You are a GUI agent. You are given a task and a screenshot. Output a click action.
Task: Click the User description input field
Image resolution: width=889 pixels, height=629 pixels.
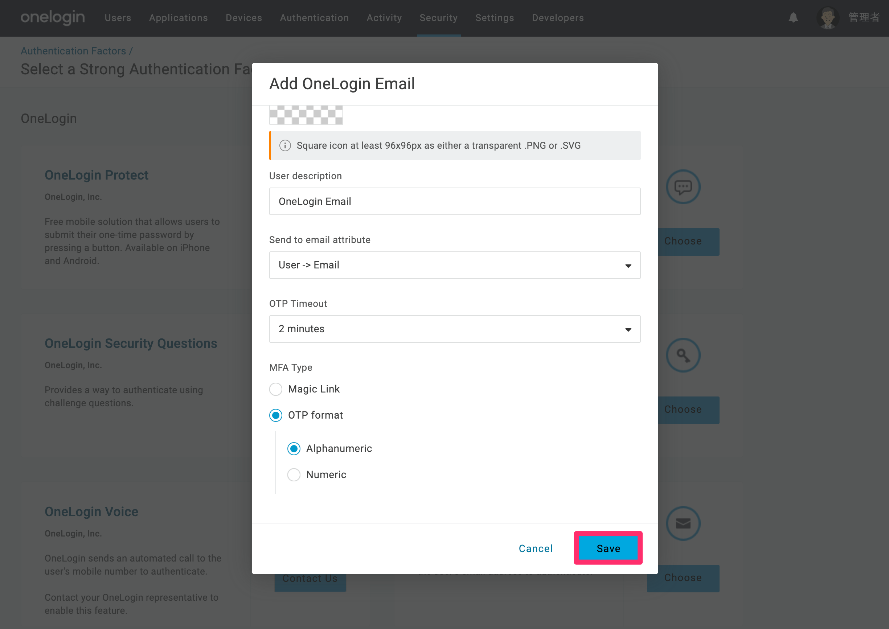tap(455, 201)
